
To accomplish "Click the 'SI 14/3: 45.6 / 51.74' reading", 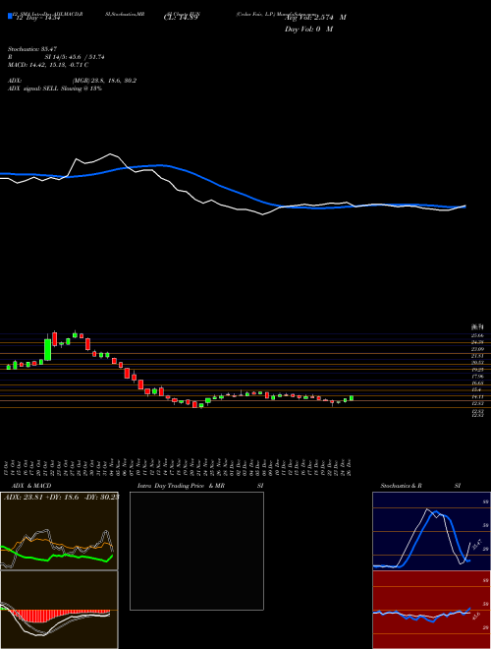I will (x=75, y=57).
